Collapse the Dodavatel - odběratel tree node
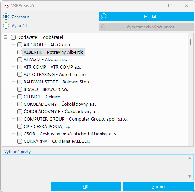 tap(5, 37)
